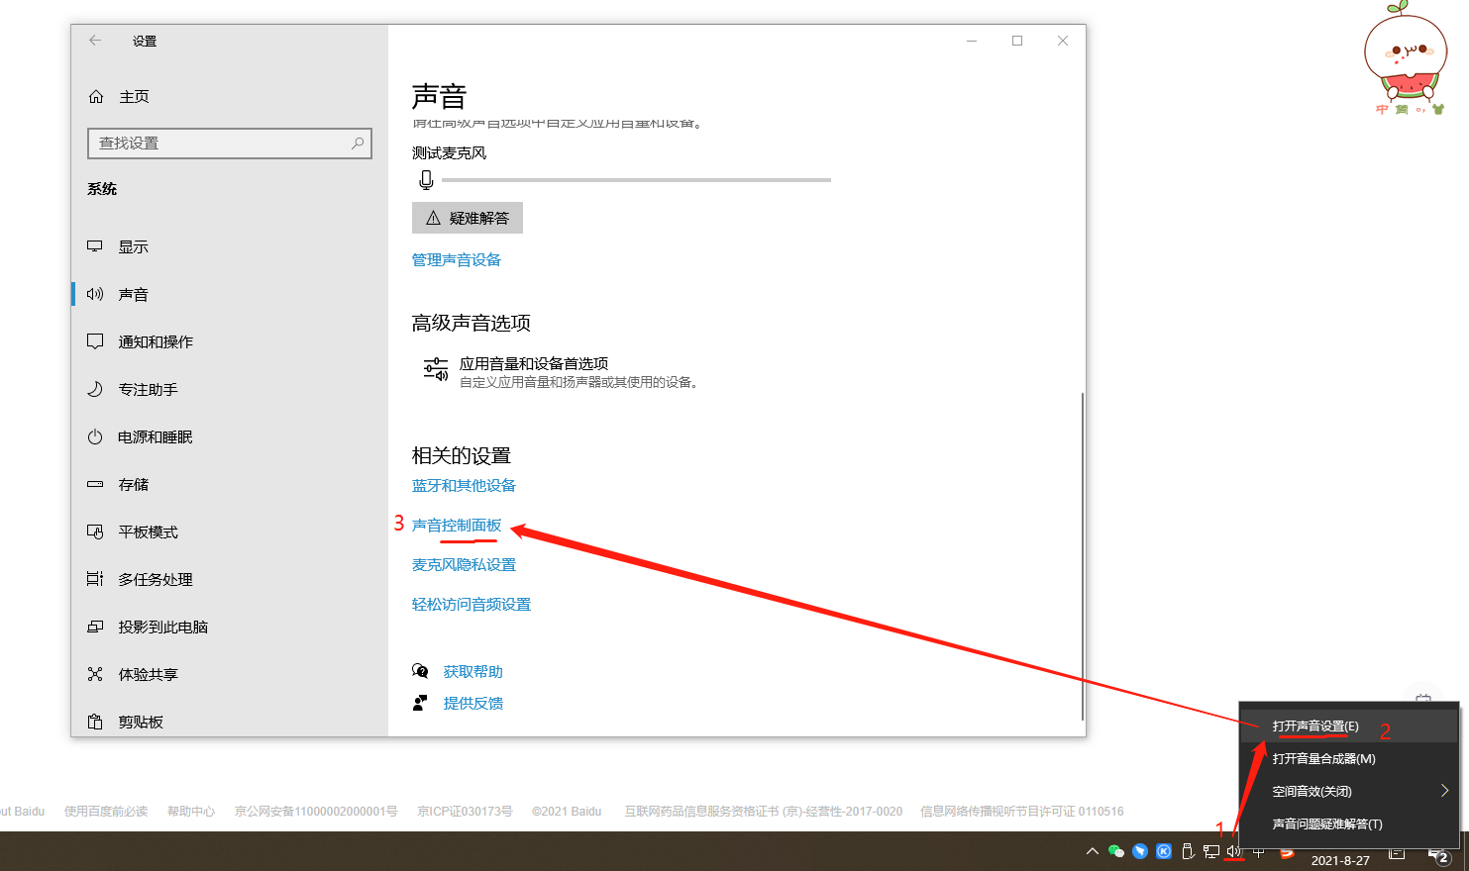Click the WeChat icon in system tray
The height and width of the screenshot is (871, 1469).
tap(1116, 851)
